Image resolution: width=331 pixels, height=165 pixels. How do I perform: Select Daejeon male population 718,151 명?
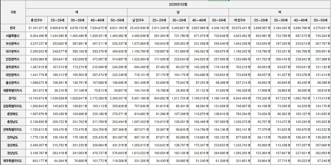click(138, 75)
